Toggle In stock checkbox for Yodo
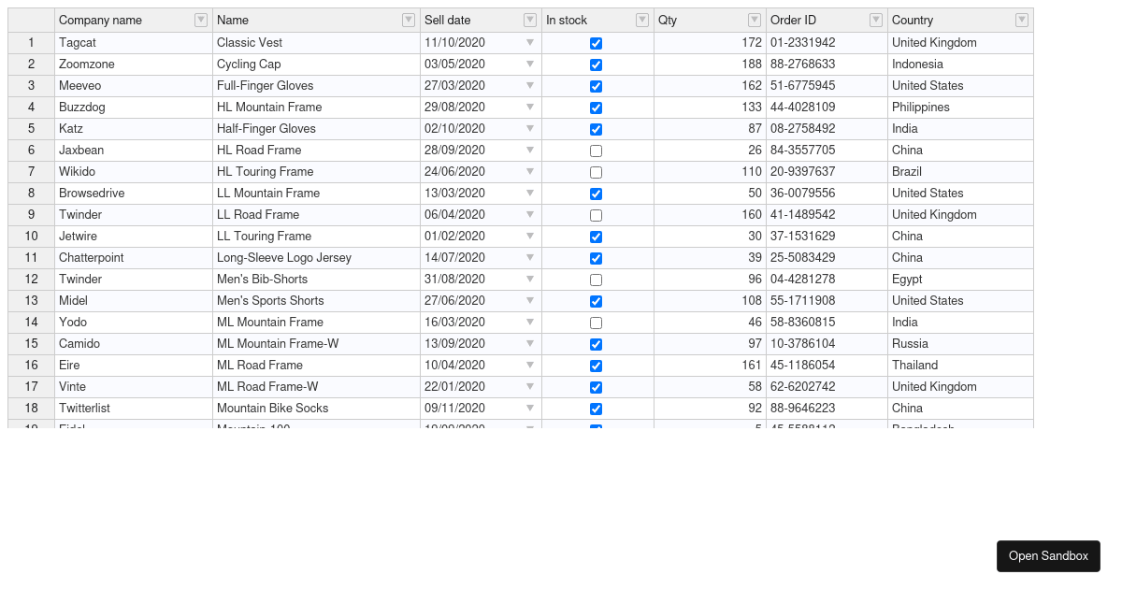Screen dimensions: 1122x589 click(x=597, y=323)
